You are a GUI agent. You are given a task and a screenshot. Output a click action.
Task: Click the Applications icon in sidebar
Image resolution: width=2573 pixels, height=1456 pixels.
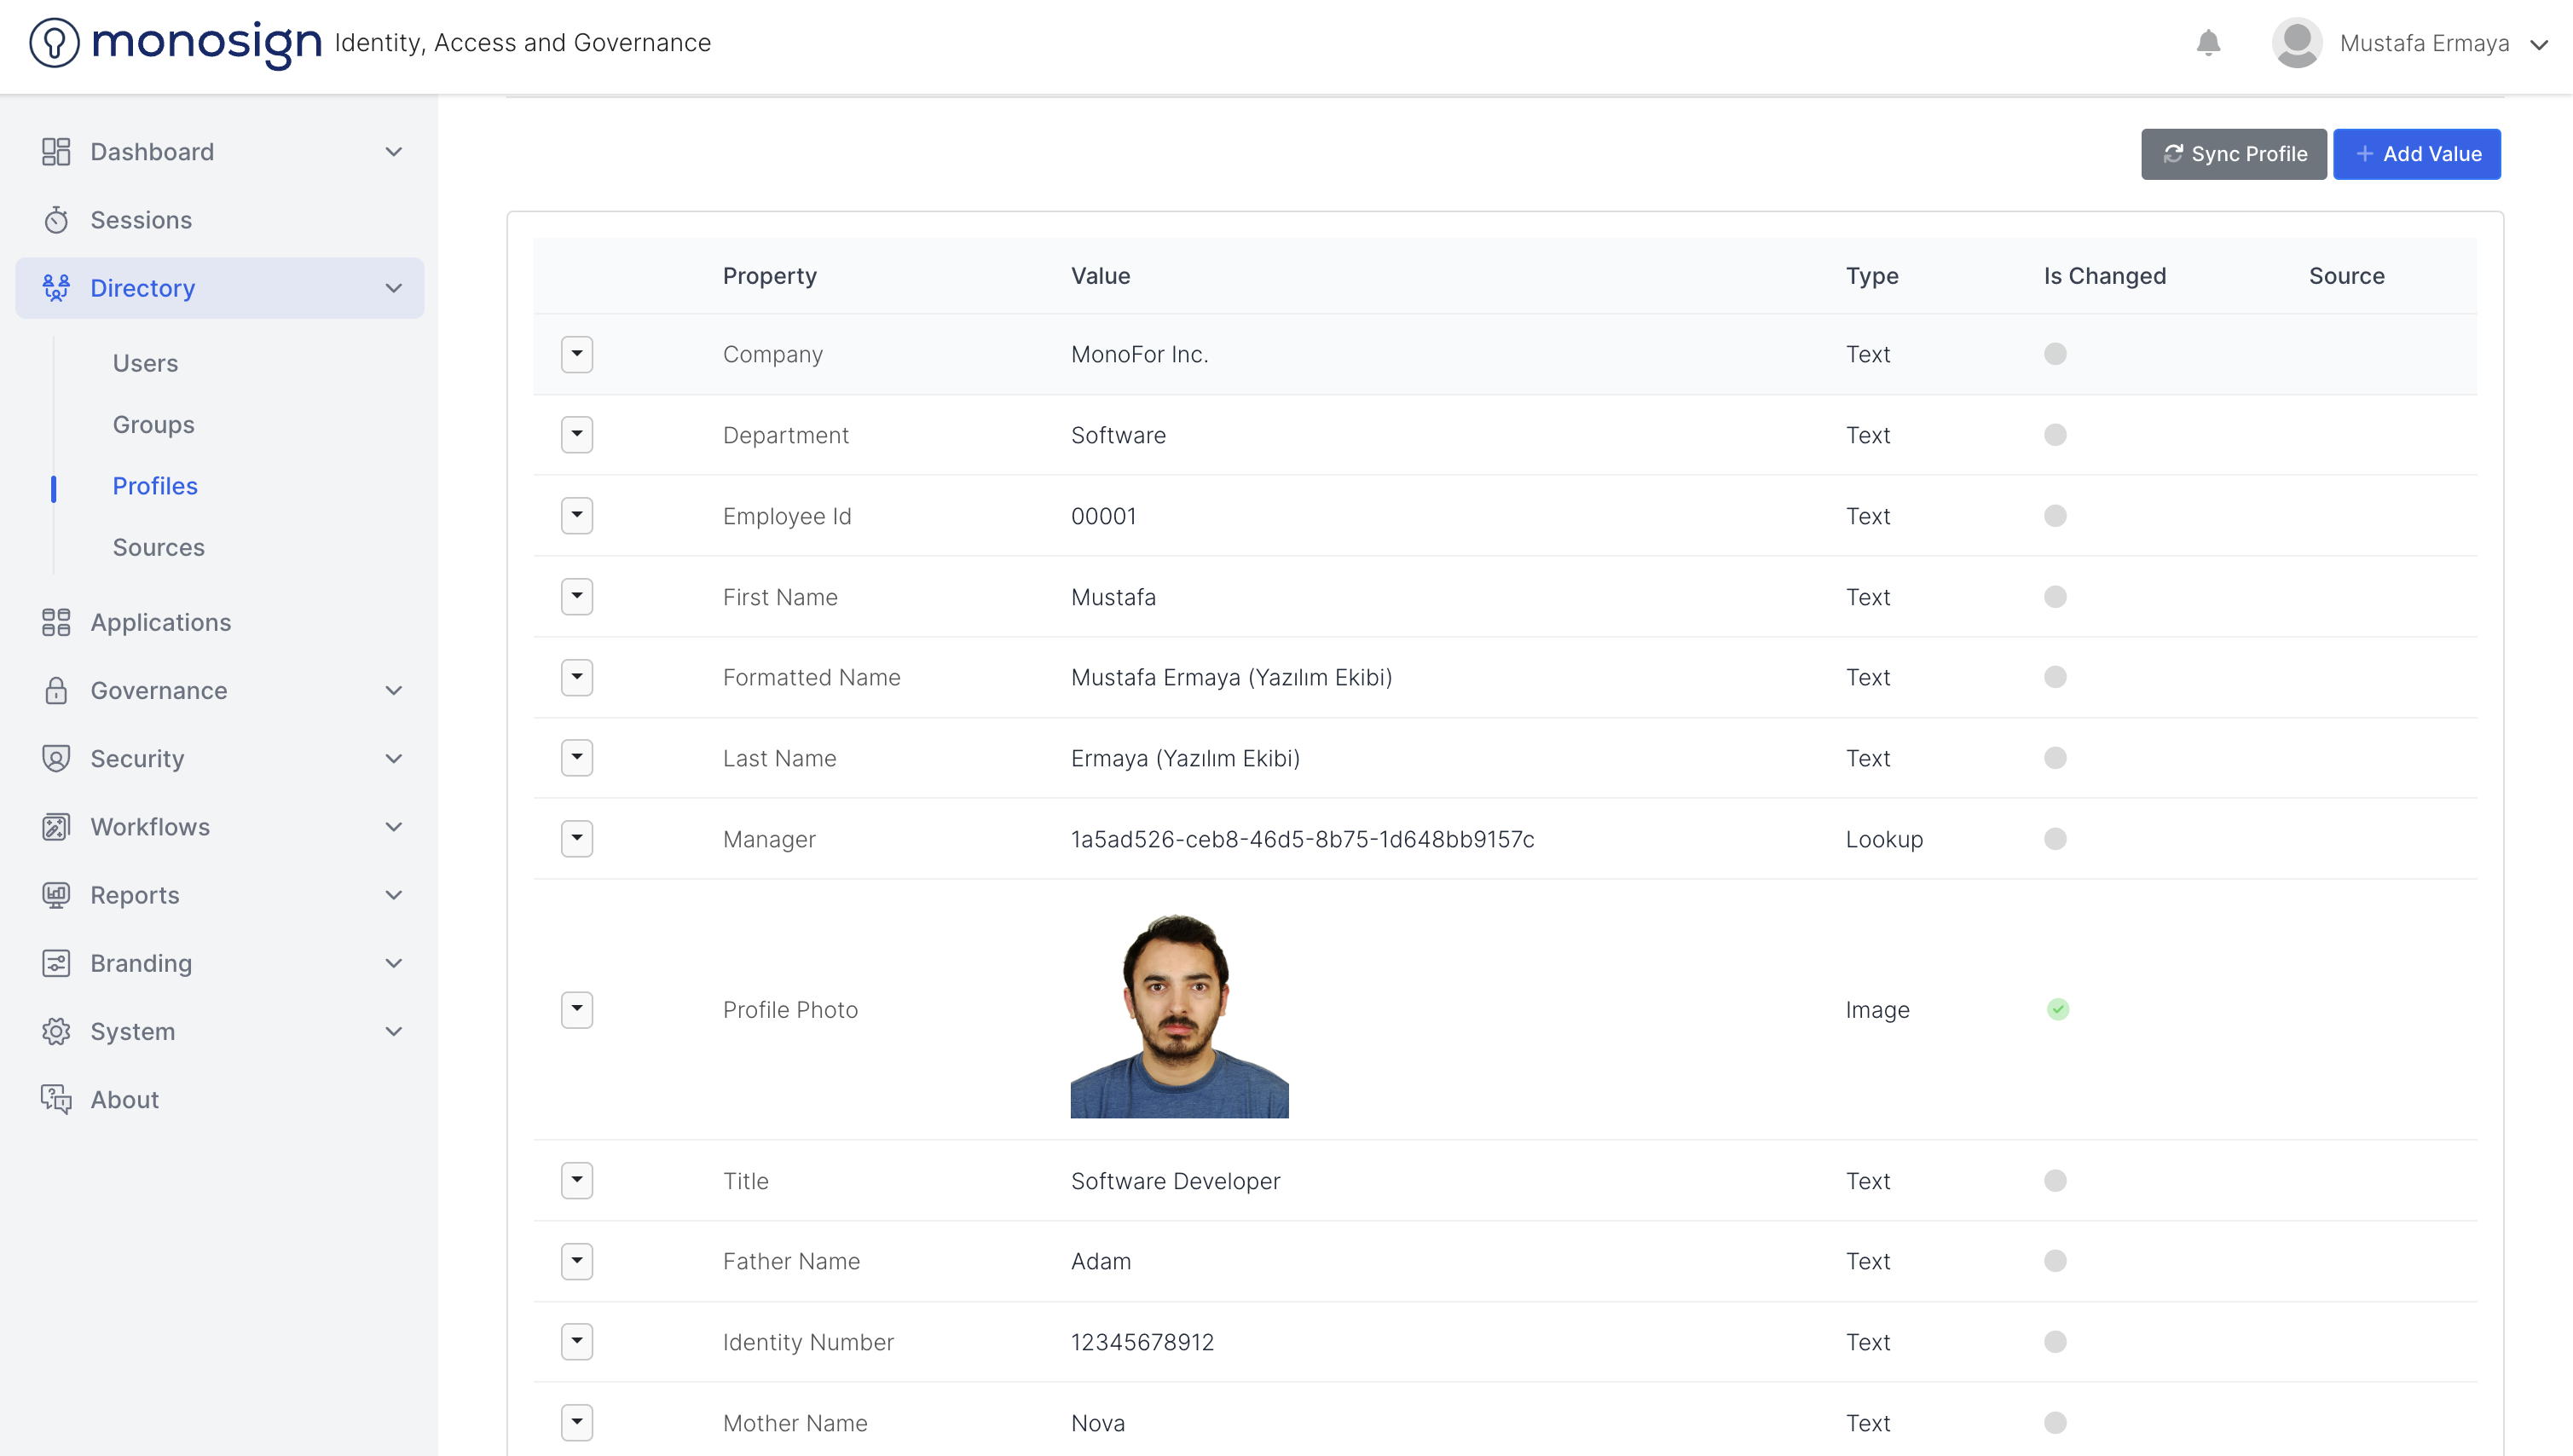(x=56, y=622)
